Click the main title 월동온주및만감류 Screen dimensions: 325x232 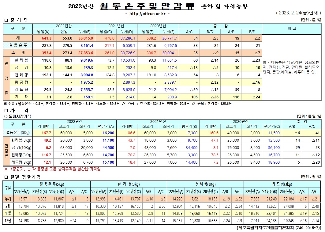147,6
